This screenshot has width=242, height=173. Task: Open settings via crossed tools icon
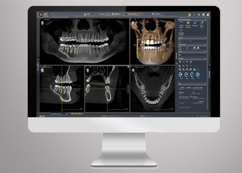coord(194,15)
